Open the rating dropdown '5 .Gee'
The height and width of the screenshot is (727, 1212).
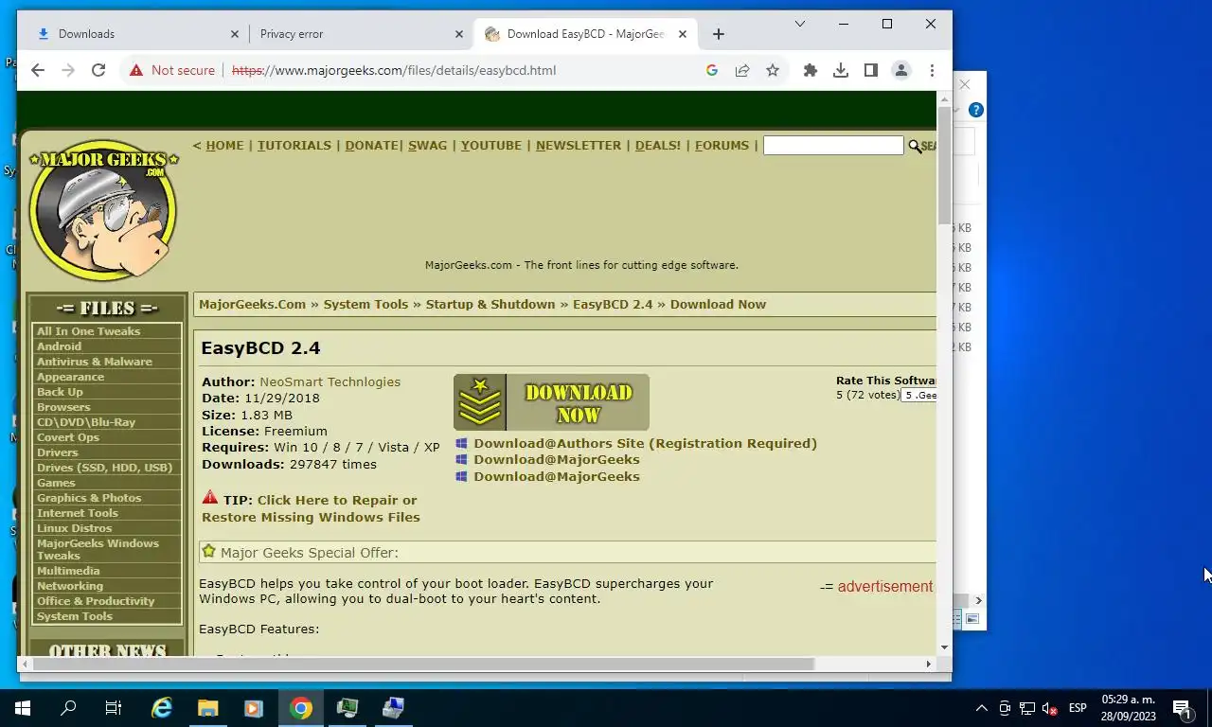[x=918, y=396]
